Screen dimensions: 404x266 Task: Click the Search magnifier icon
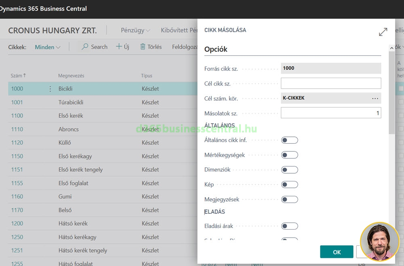click(85, 47)
